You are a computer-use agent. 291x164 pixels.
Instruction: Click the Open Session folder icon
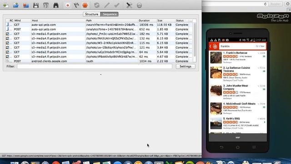(16, 5)
